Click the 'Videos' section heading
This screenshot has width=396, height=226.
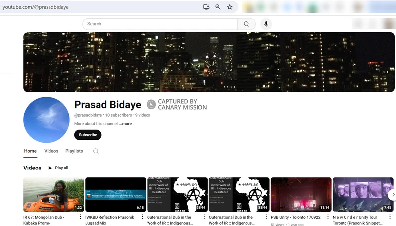[x=32, y=168]
